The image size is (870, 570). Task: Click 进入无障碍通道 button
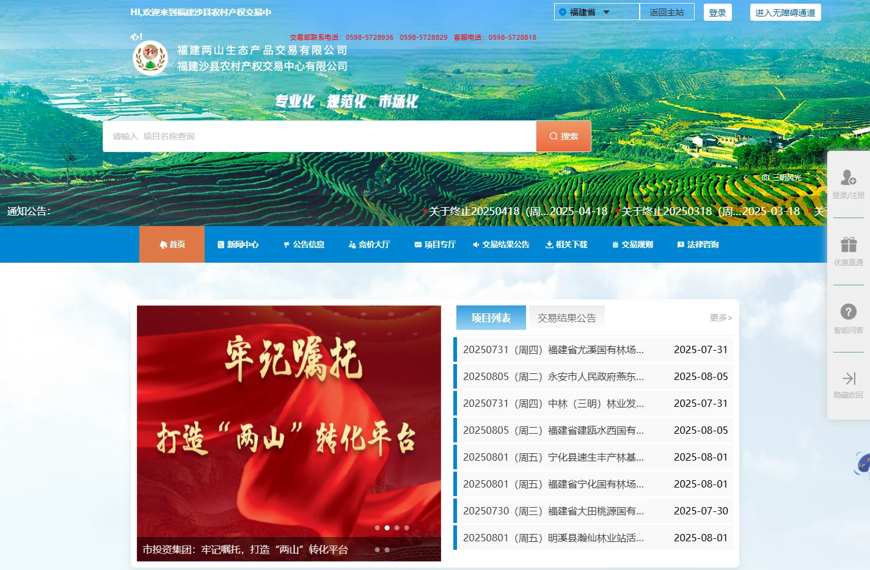[785, 12]
